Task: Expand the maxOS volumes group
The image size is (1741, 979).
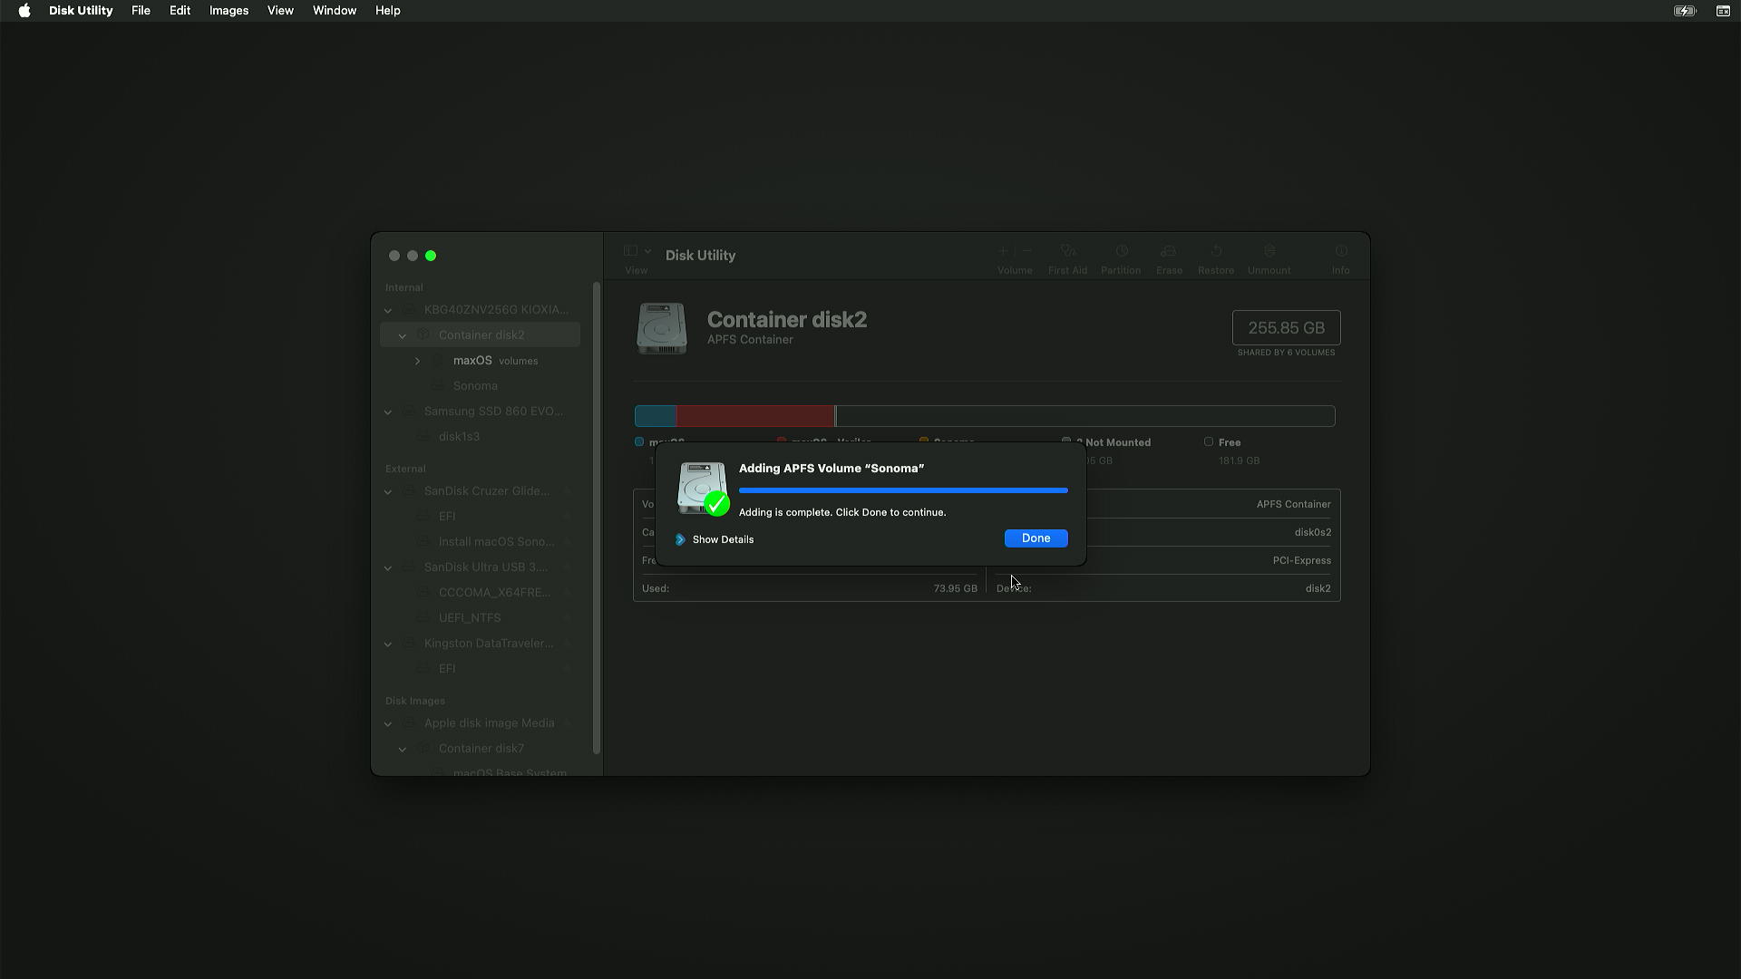Action: point(417,361)
